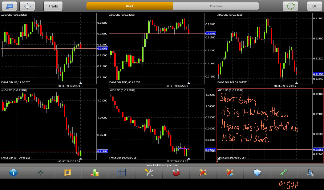Image resolution: width=324 pixels, height=190 pixels.
Task: Click the 0.92258 price tag on M5 chart
Action: (318, 74)
